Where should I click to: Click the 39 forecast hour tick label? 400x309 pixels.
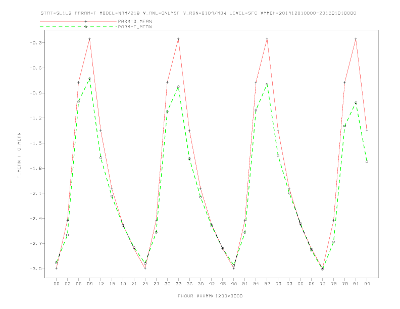click(201, 284)
